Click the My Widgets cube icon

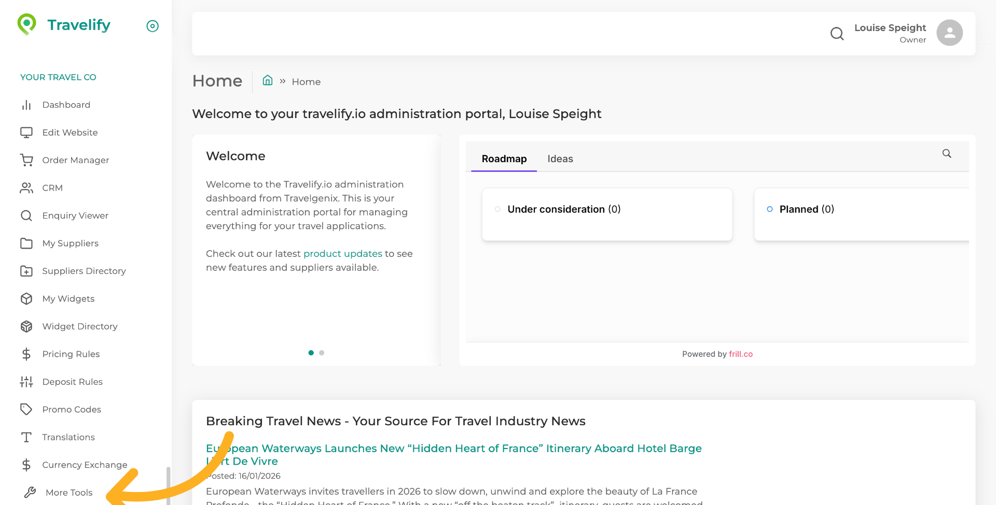(26, 299)
